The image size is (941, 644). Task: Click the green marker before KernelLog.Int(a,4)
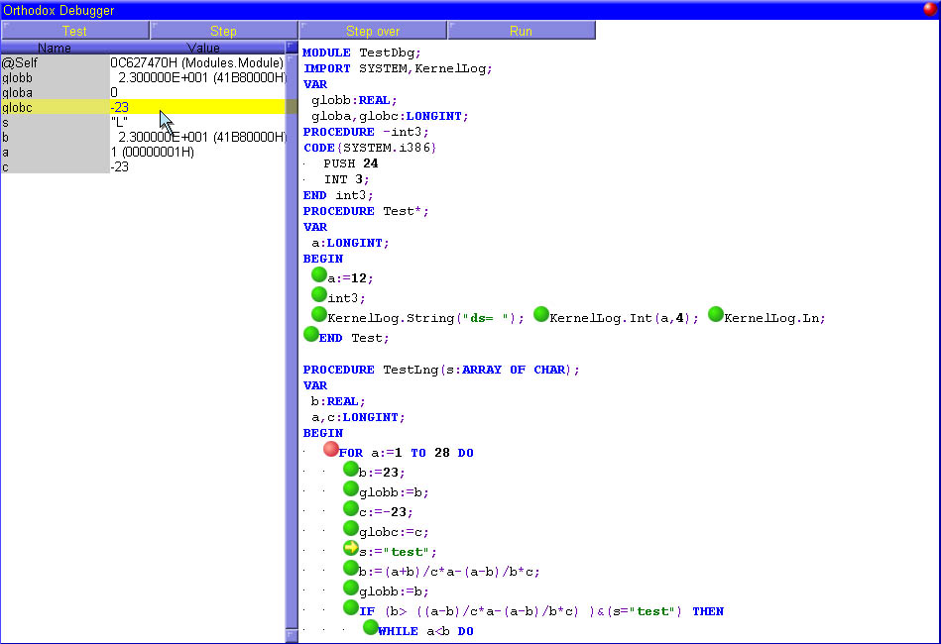click(x=541, y=314)
